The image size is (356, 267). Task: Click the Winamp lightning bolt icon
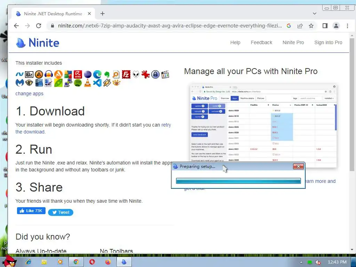(x=107, y=83)
